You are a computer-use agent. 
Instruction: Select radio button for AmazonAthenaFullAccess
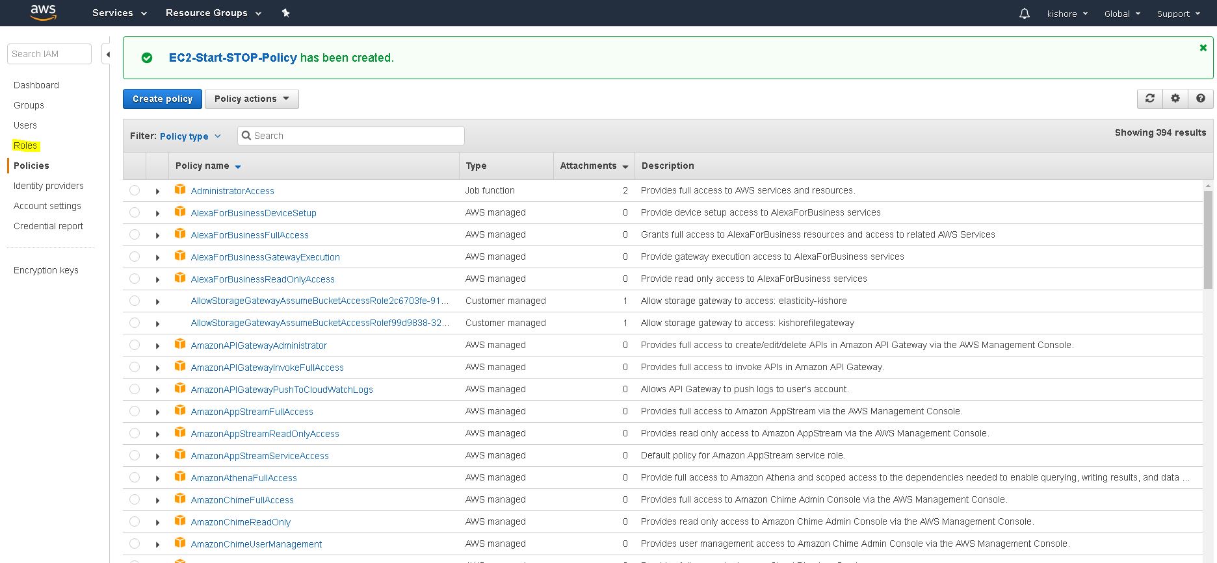coord(135,477)
